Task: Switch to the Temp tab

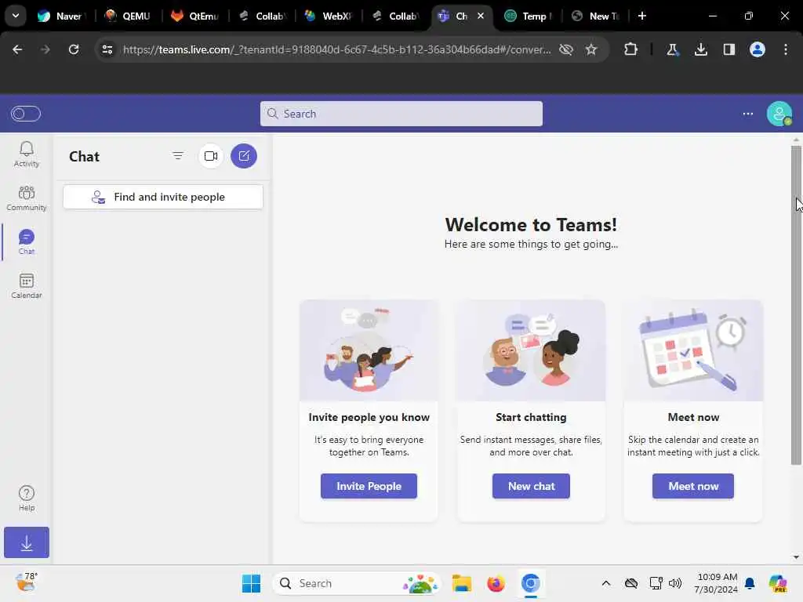Action: pos(528,16)
